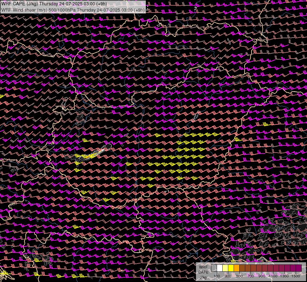
Task: Click the legend value 100
Action: point(217,276)
